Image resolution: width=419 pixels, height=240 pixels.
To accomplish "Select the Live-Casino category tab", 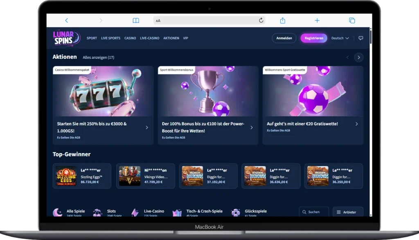I will (148, 213).
